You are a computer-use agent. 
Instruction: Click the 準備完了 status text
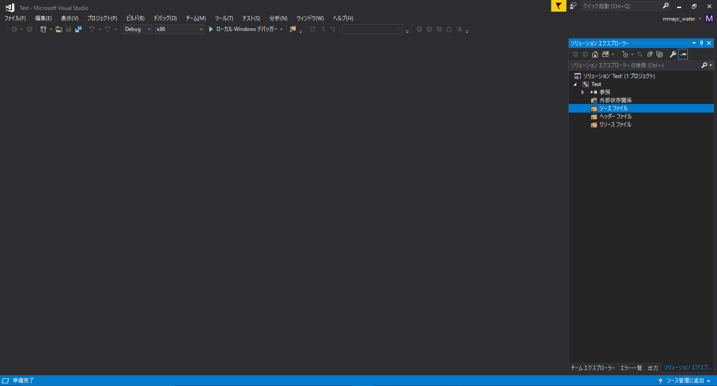[23, 381]
